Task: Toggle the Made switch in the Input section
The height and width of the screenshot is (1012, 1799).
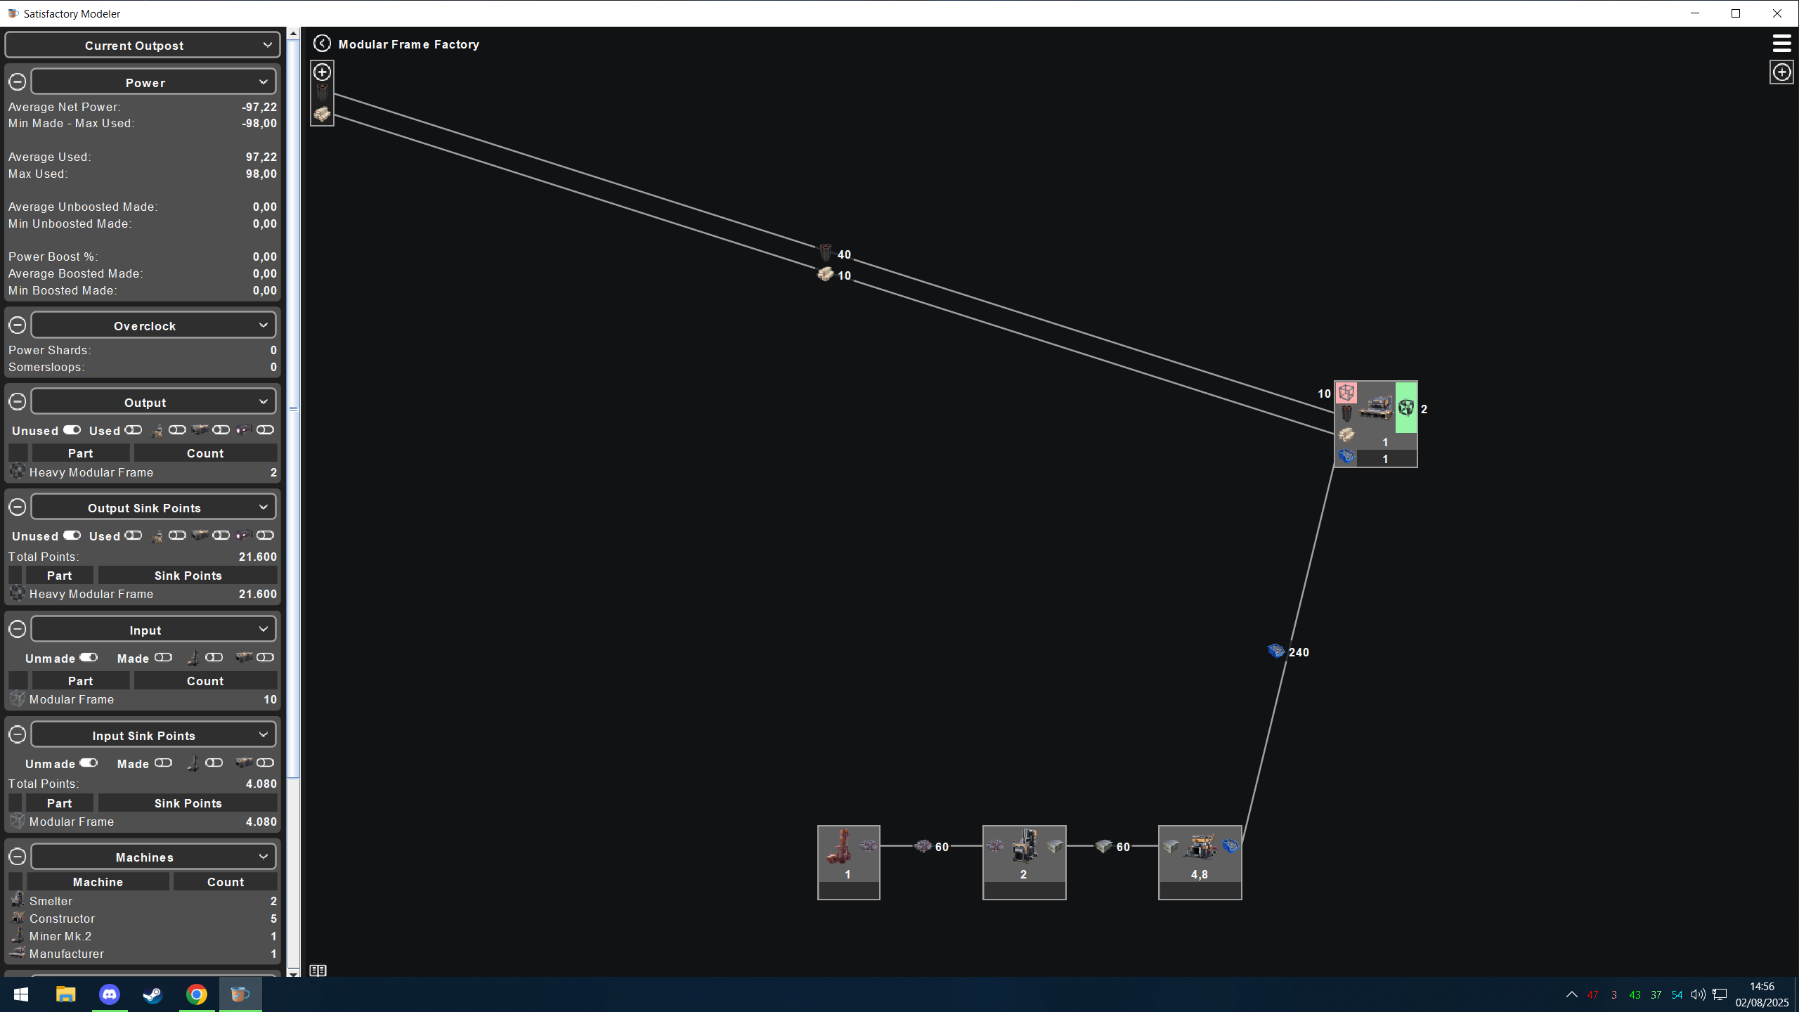Action: [x=163, y=658]
